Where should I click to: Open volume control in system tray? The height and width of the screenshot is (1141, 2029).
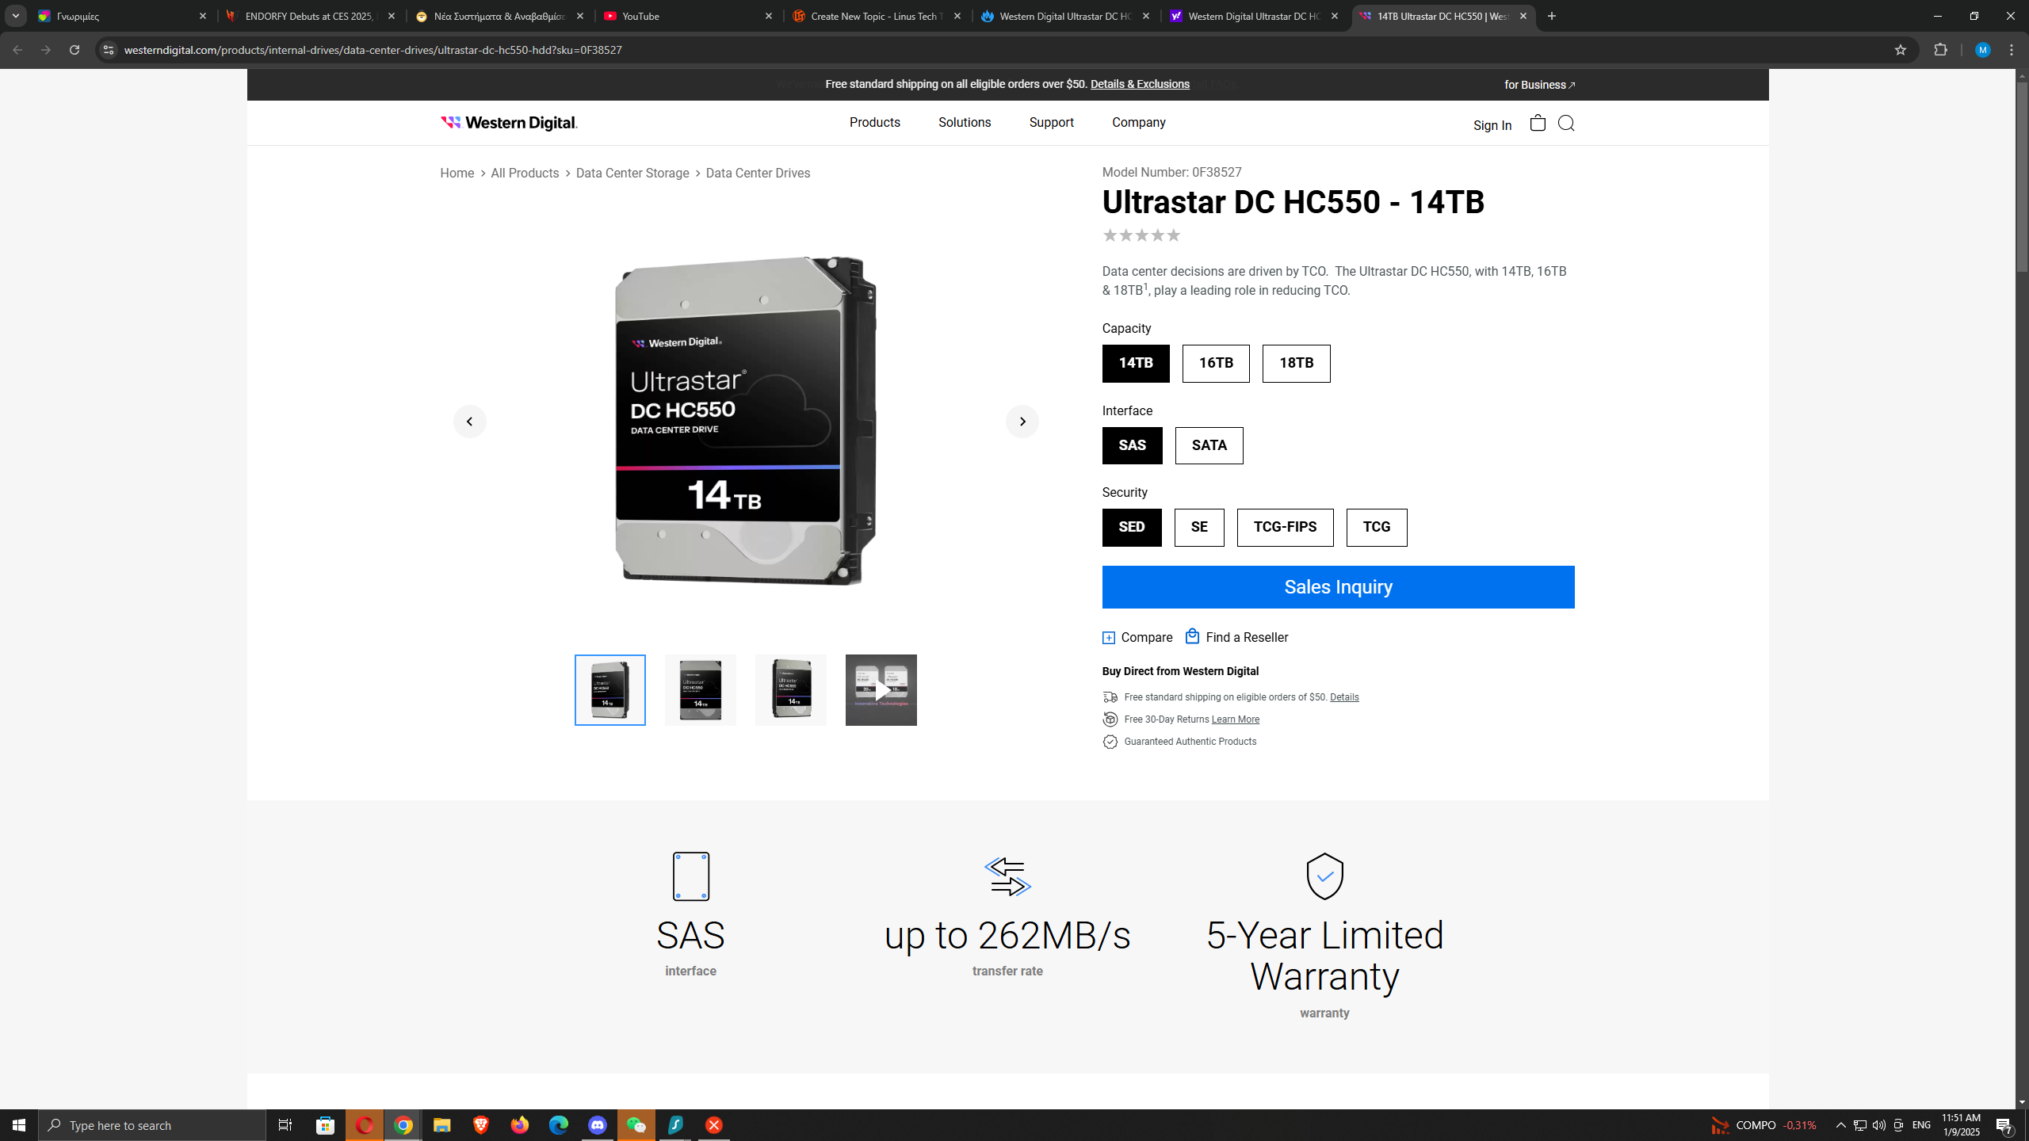[x=1879, y=1125]
